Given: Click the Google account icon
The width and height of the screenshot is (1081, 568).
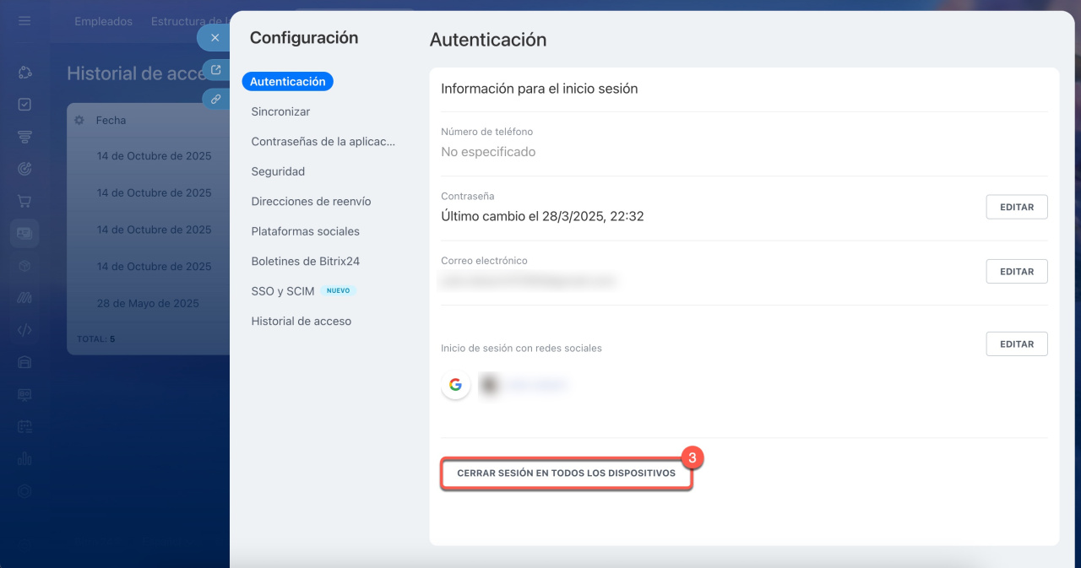Looking at the screenshot, I should pos(455,385).
